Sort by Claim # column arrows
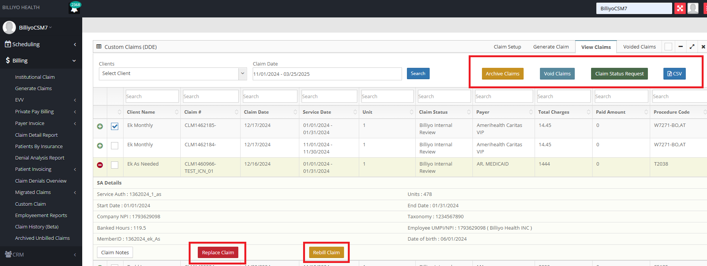This screenshot has height=266, width=707. [236, 112]
